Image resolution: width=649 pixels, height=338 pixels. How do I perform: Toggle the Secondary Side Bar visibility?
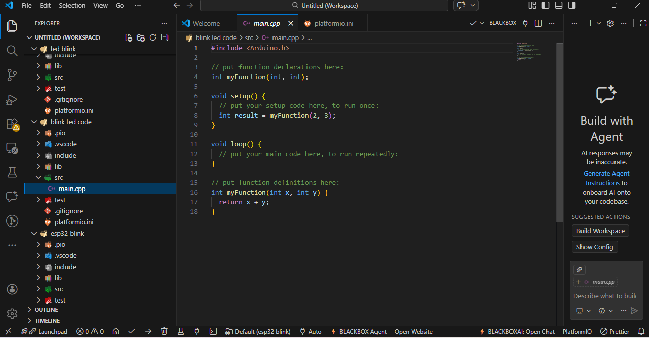click(572, 6)
